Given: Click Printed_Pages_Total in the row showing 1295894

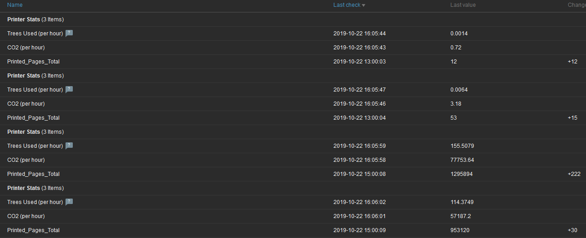Looking at the screenshot, I should tap(33, 174).
